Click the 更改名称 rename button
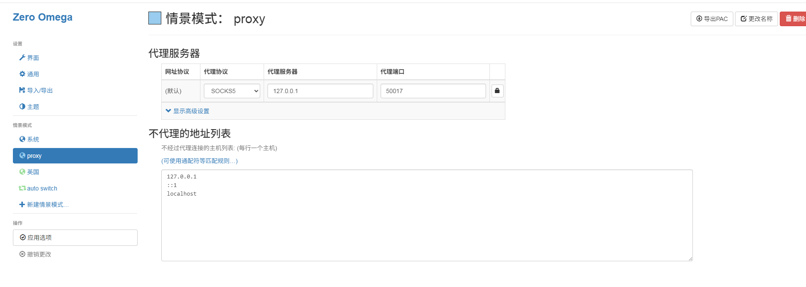 756,19
